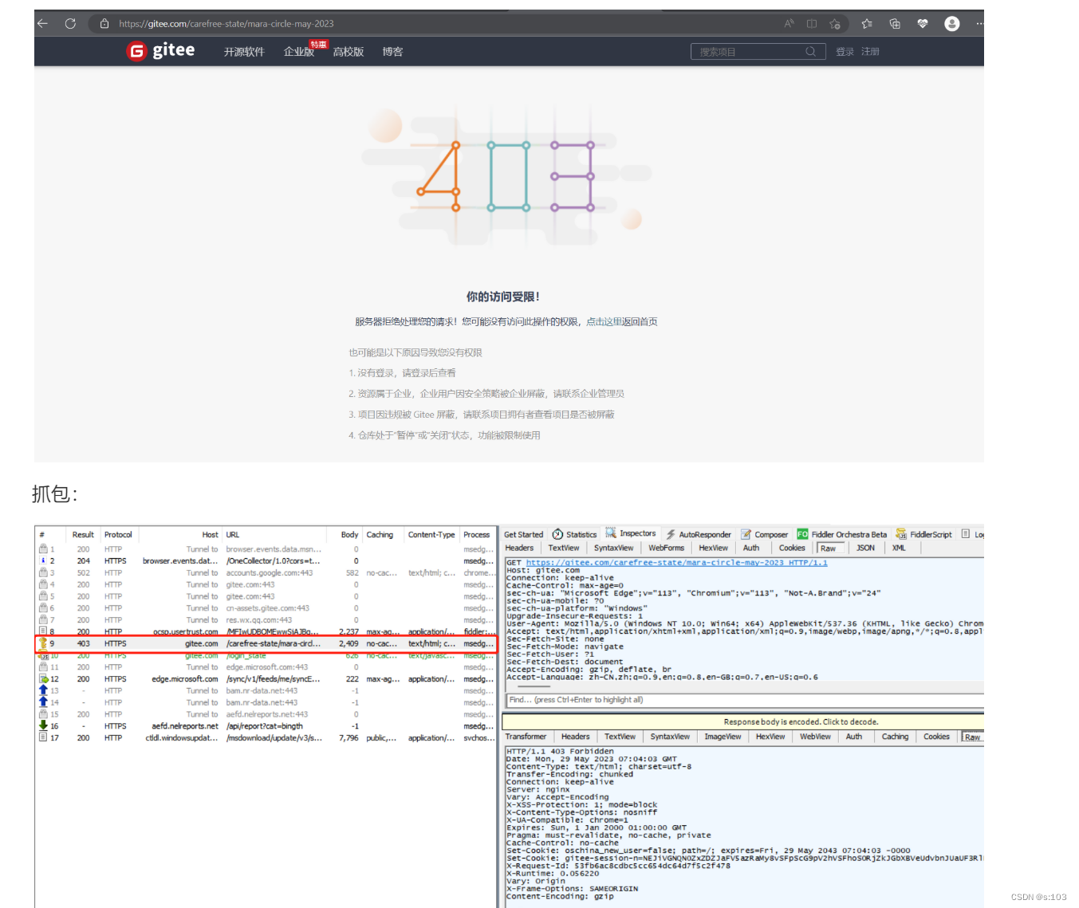
Task: Click the browser profile avatar icon
Action: click(x=952, y=24)
